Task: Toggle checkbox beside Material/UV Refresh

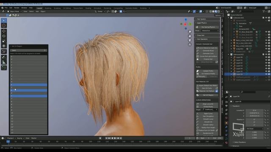Action: 217,91
